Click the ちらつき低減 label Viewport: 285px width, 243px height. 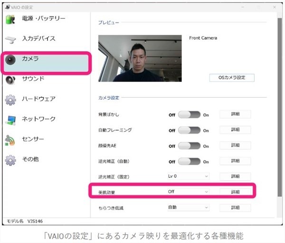click(x=111, y=208)
